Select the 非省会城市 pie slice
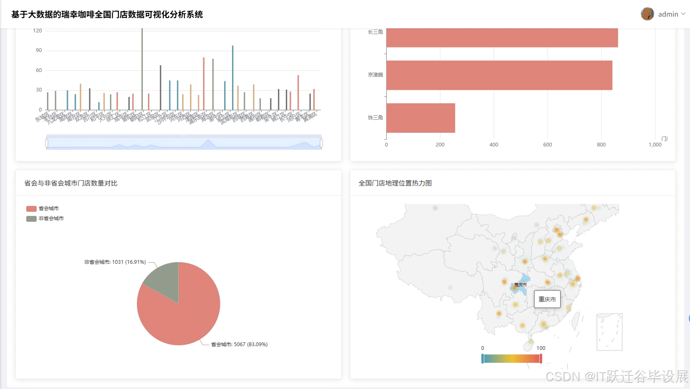 click(165, 280)
